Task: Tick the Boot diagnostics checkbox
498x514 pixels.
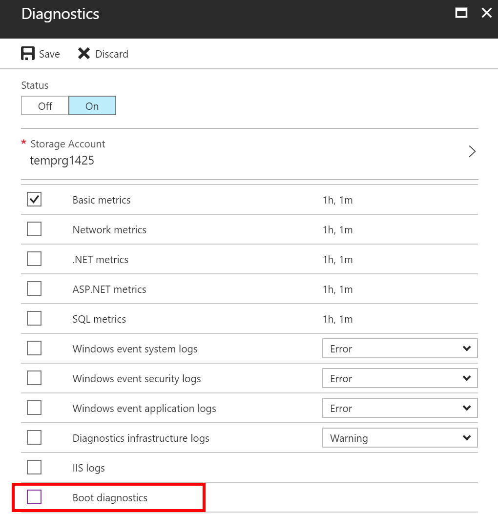Action: 34,497
